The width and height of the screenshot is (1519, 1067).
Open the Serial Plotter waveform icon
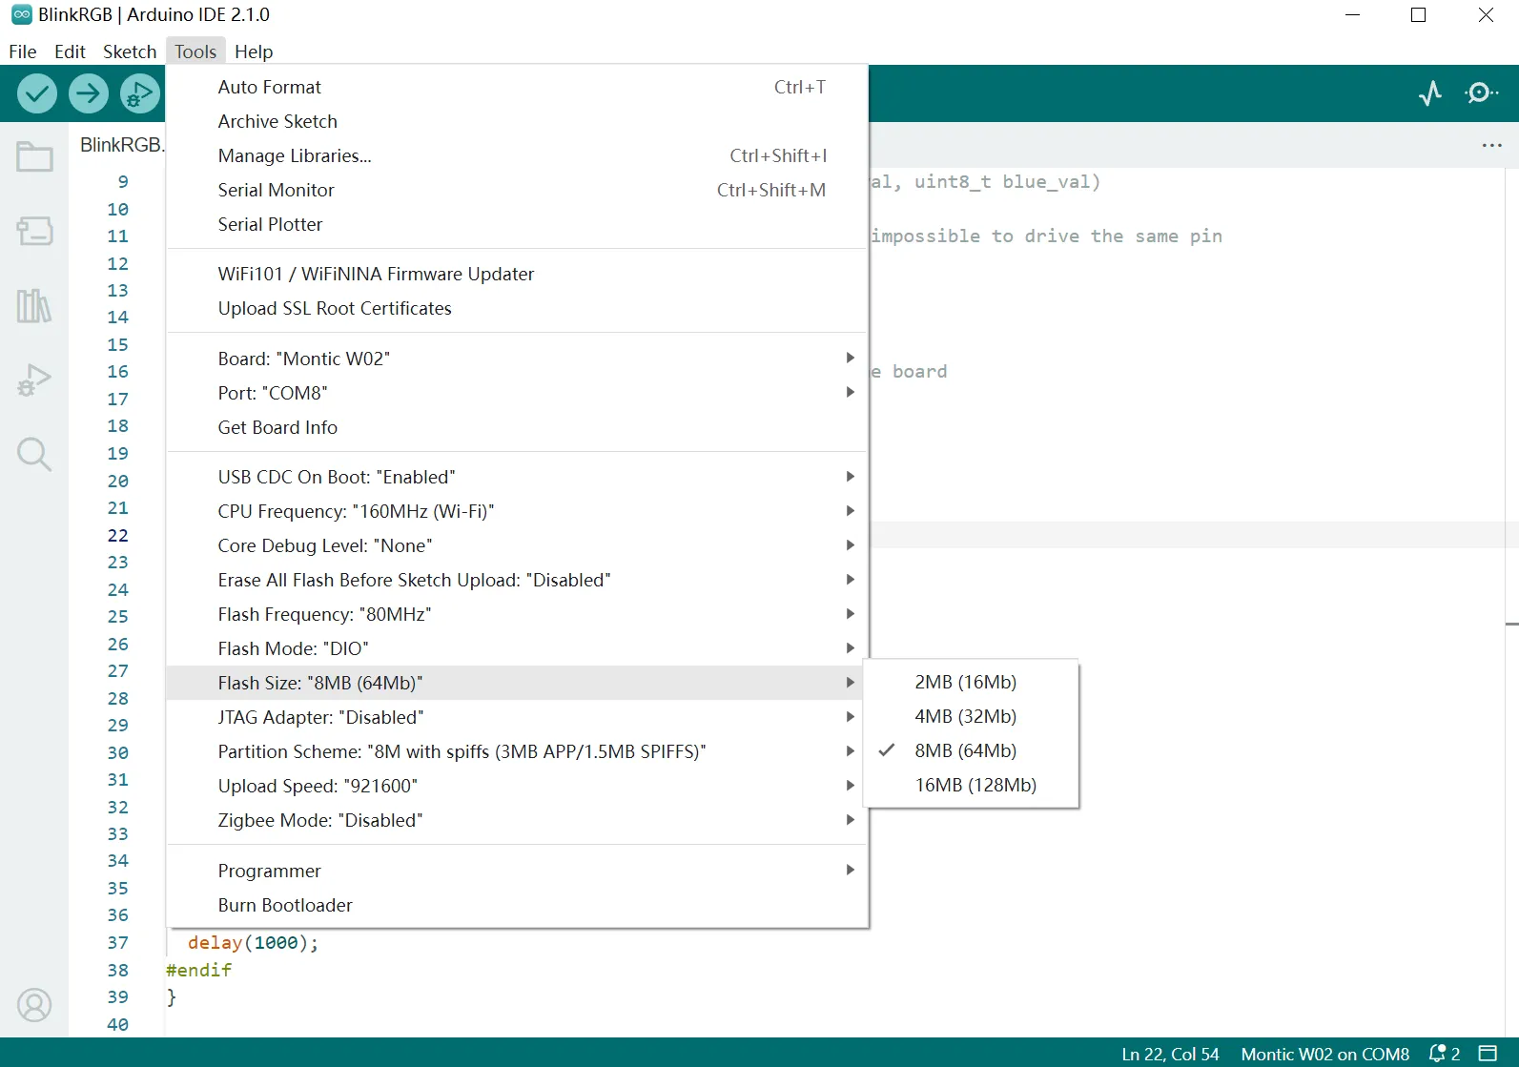point(1429,93)
